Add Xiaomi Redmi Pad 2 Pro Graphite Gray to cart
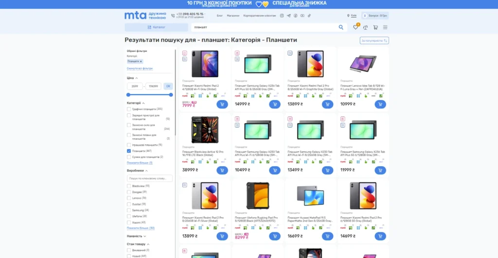The width and height of the screenshot is (498, 258). [327, 104]
